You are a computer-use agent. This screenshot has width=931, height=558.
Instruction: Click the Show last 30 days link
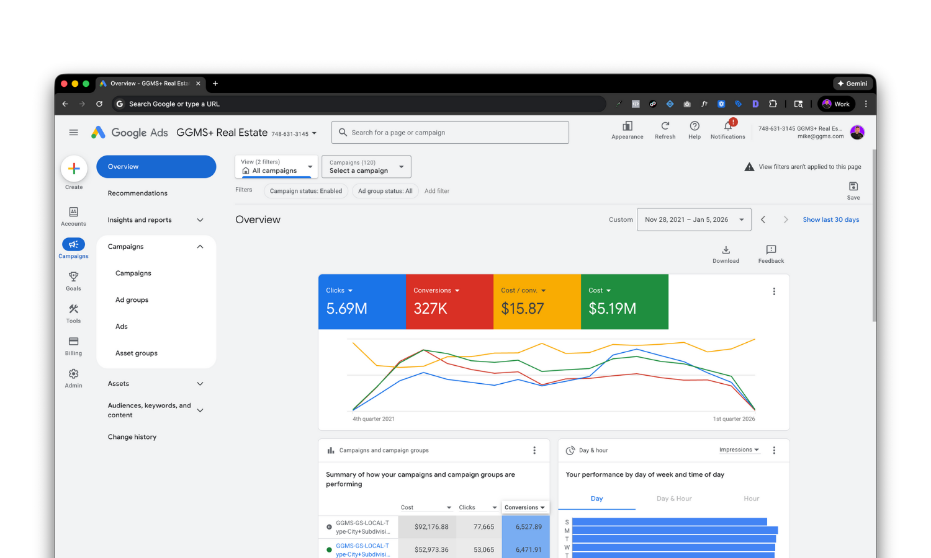(x=830, y=219)
